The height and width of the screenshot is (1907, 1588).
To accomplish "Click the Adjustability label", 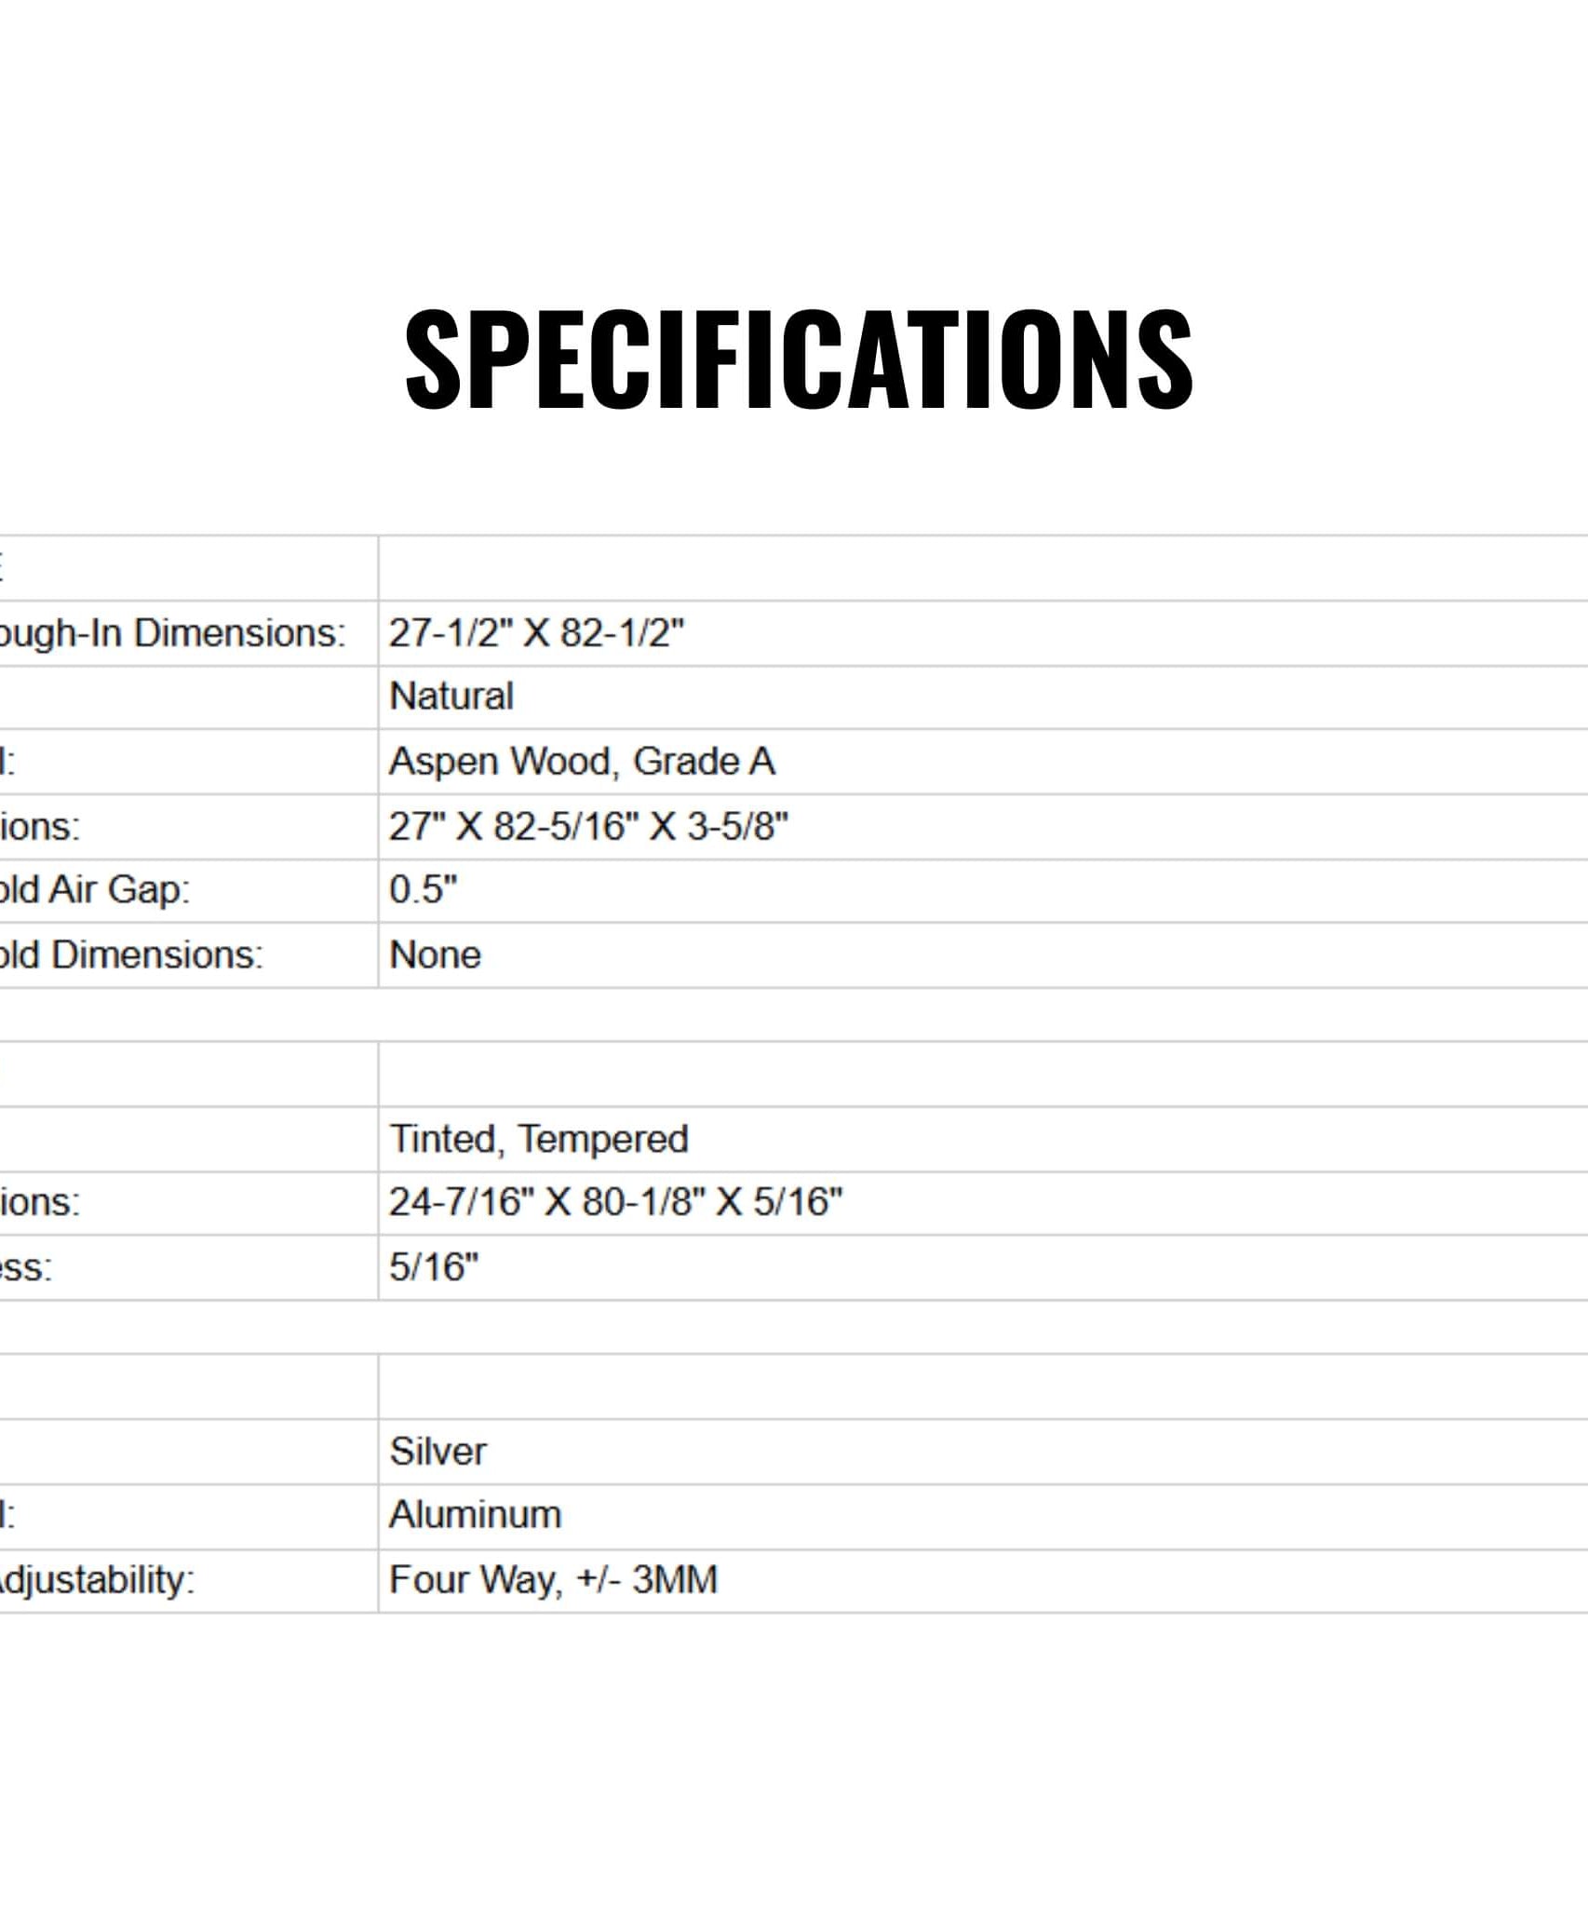I will 96,1580.
